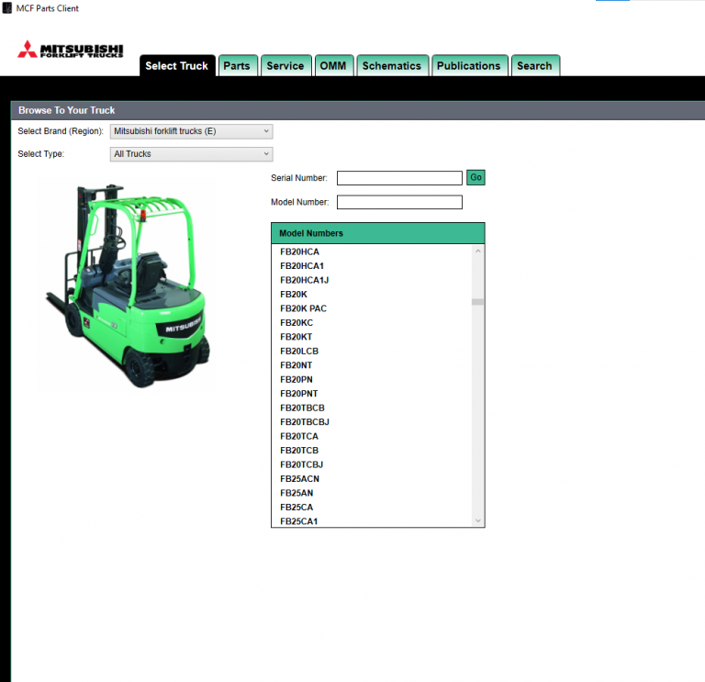This screenshot has height=682, width=705.
Task: Go to the OMM tab
Action: pyautogui.click(x=333, y=66)
